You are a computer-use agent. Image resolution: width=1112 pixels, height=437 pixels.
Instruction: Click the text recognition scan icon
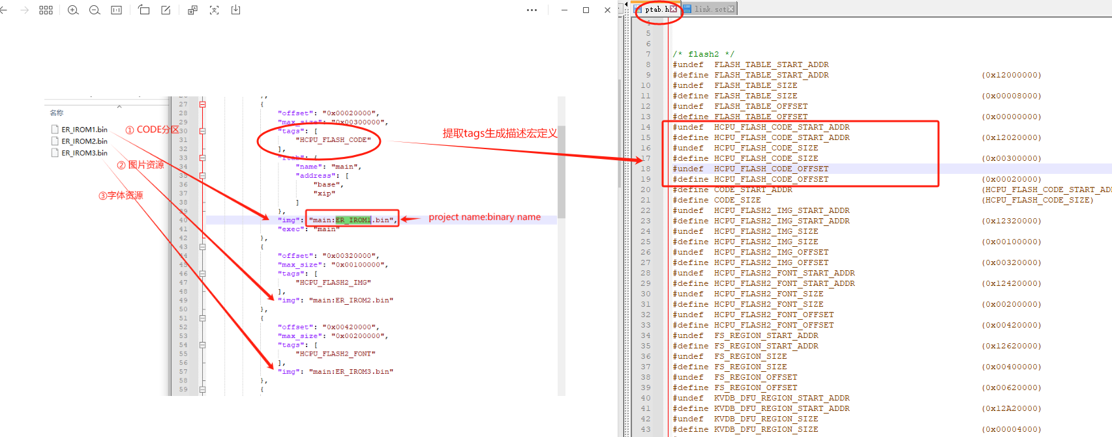tap(214, 10)
